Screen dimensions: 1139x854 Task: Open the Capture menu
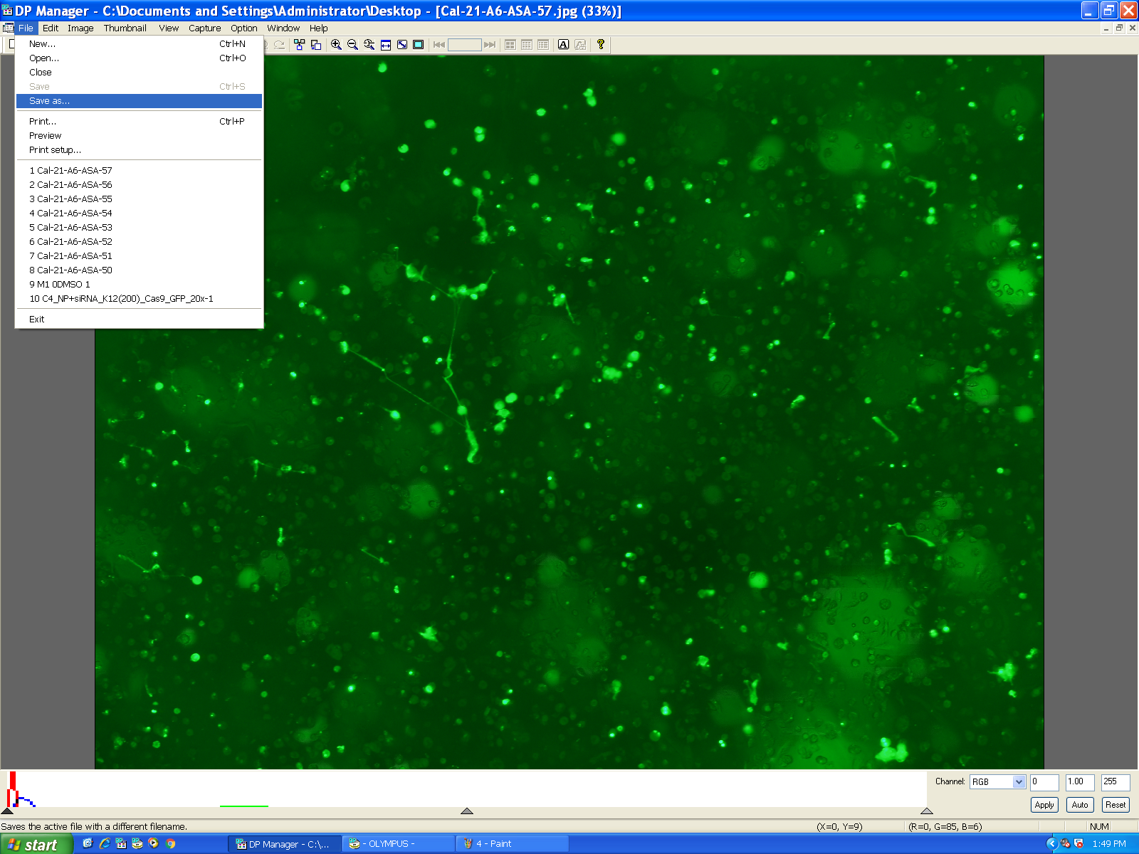click(204, 28)
